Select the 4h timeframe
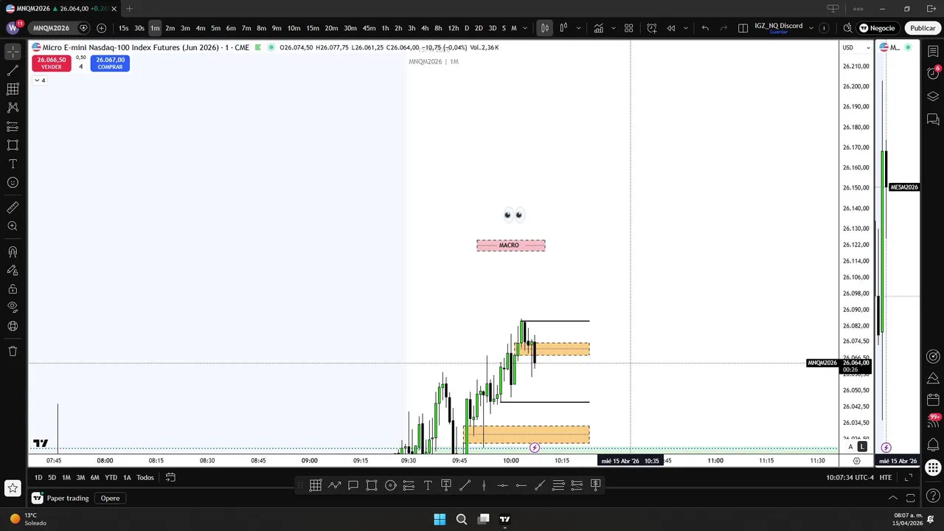Viewport: 944px width, 531px height. click(425, 28)
